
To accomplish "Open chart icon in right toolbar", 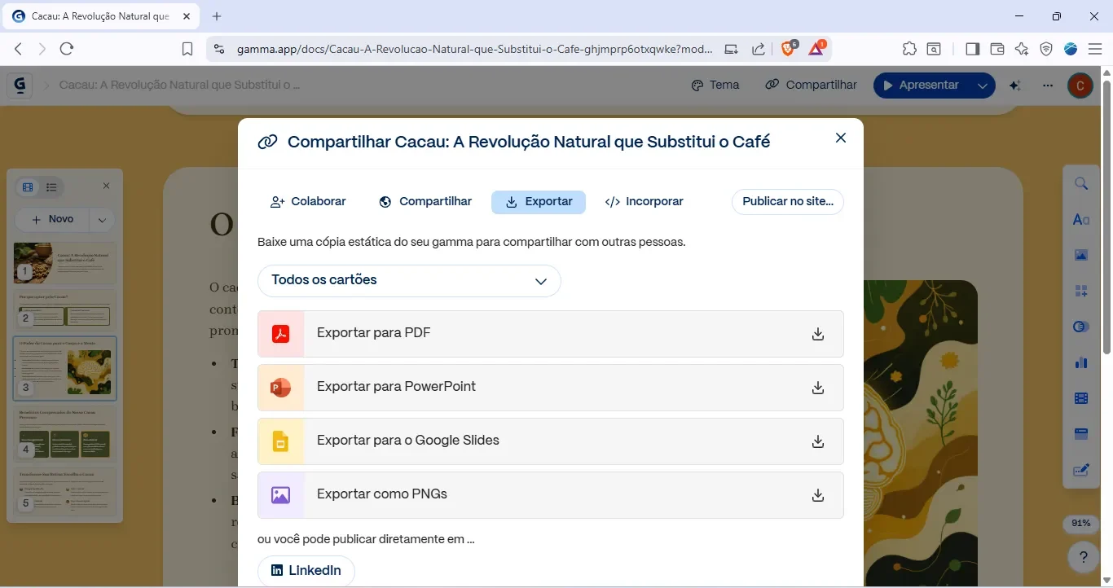I will coord(1081,362).
